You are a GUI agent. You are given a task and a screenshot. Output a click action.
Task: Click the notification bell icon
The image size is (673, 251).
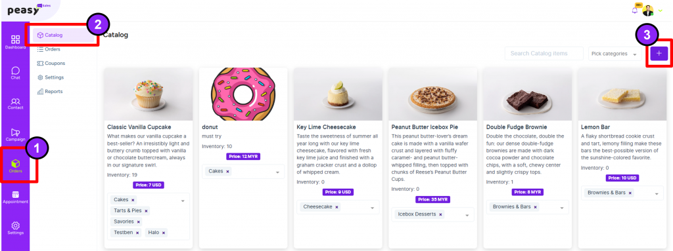tap(635, 10)
